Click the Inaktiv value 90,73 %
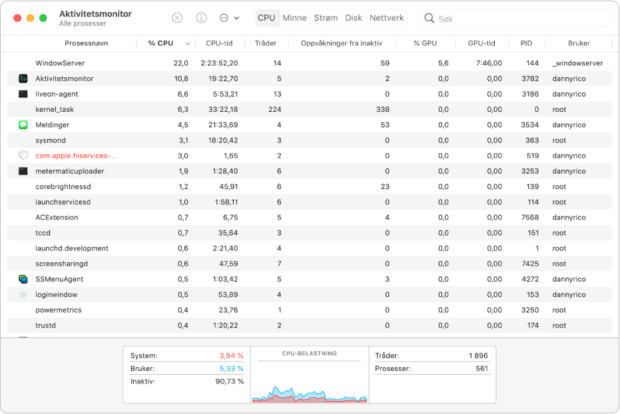 pyautogui.click(x=230, y=381)
